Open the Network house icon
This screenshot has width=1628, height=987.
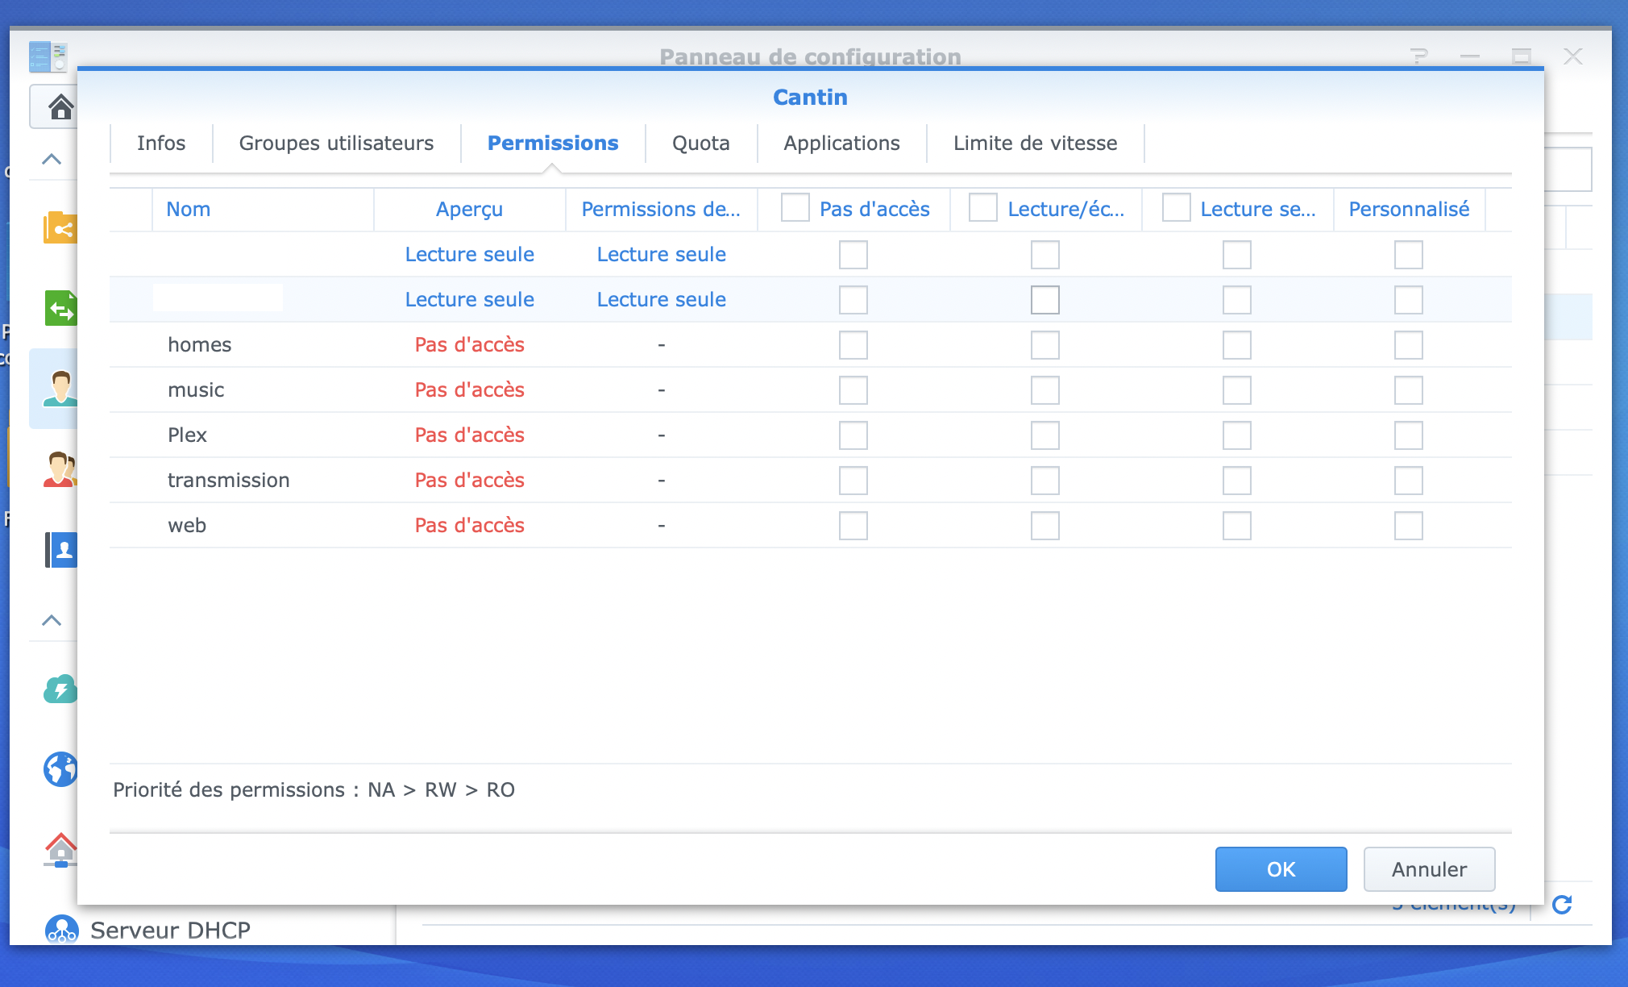(x=60, y=850)
